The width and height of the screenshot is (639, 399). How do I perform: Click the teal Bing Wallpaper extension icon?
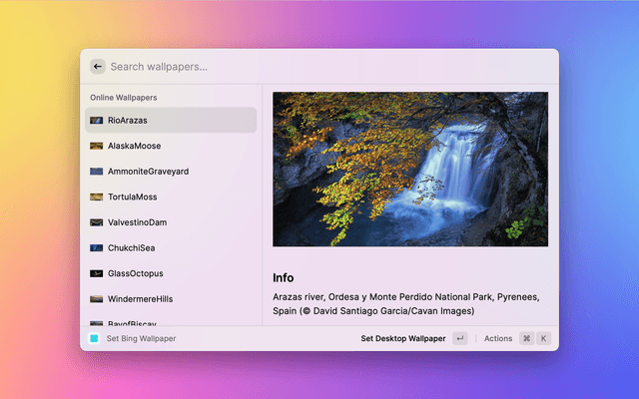point(94,338)
